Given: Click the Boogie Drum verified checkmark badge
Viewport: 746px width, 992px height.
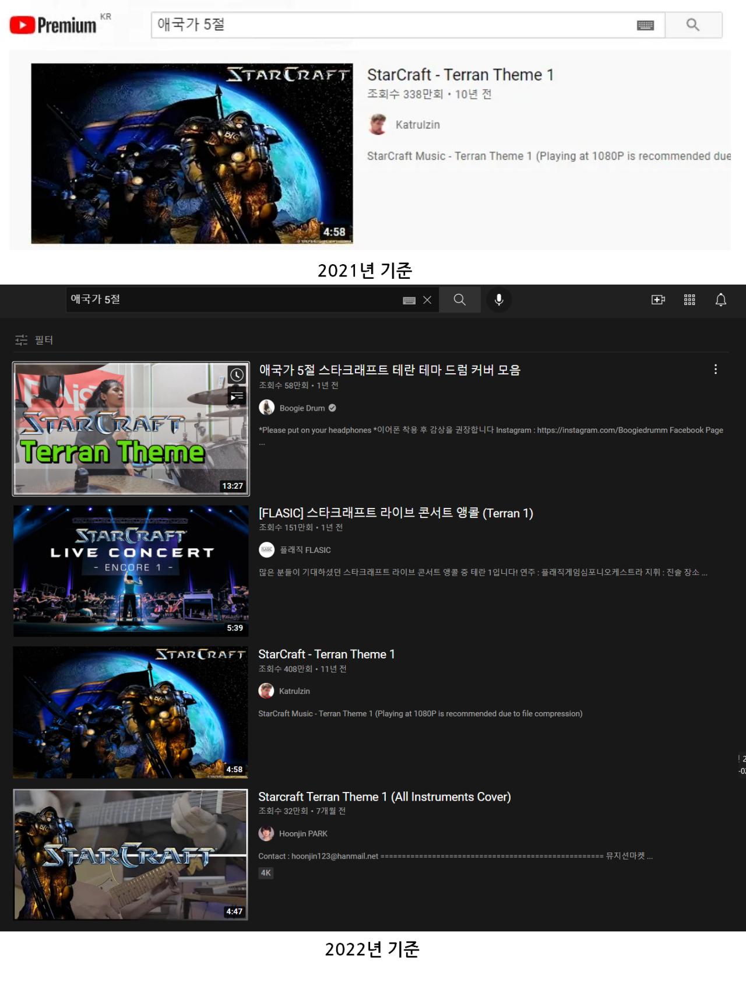Looking at the screenshot, I should pyautogui.click(x=332, y=408).
